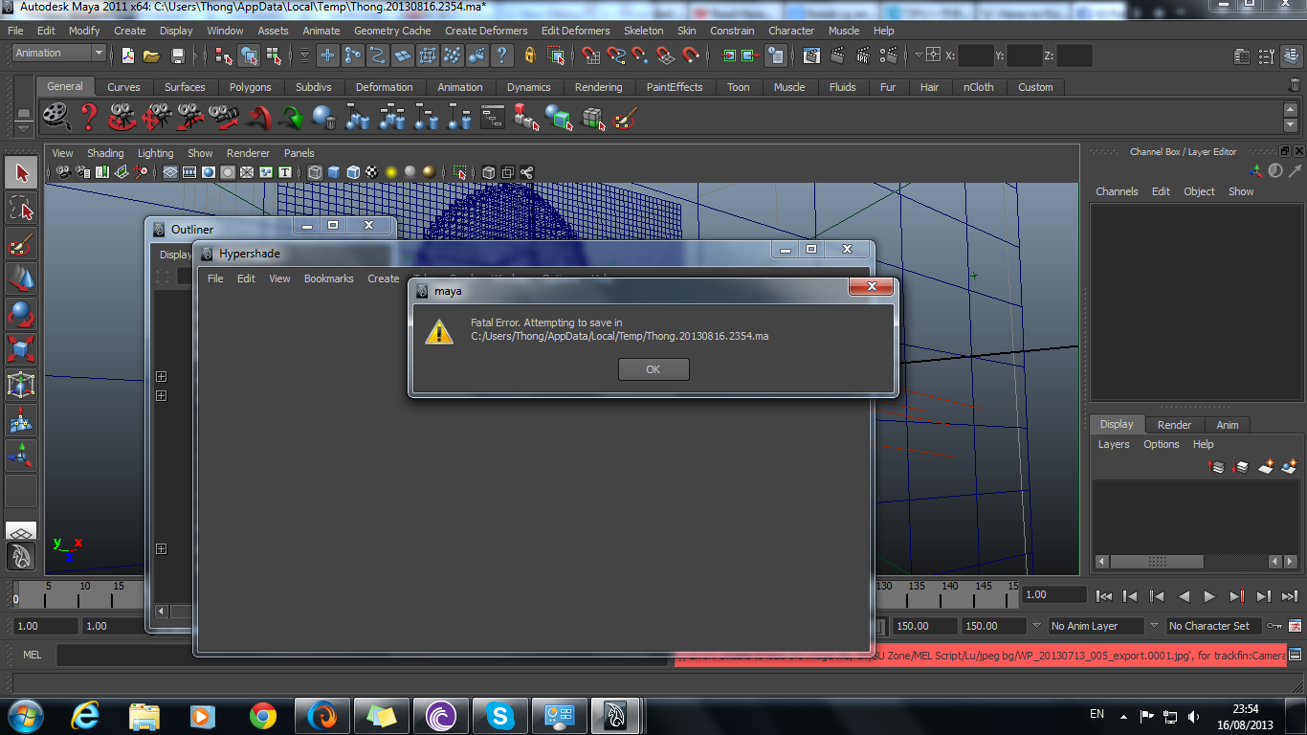The width and height of the screenshot is (1307, 735).
Task: Select the Show Manipulator Tool
Action: (21, 457)
